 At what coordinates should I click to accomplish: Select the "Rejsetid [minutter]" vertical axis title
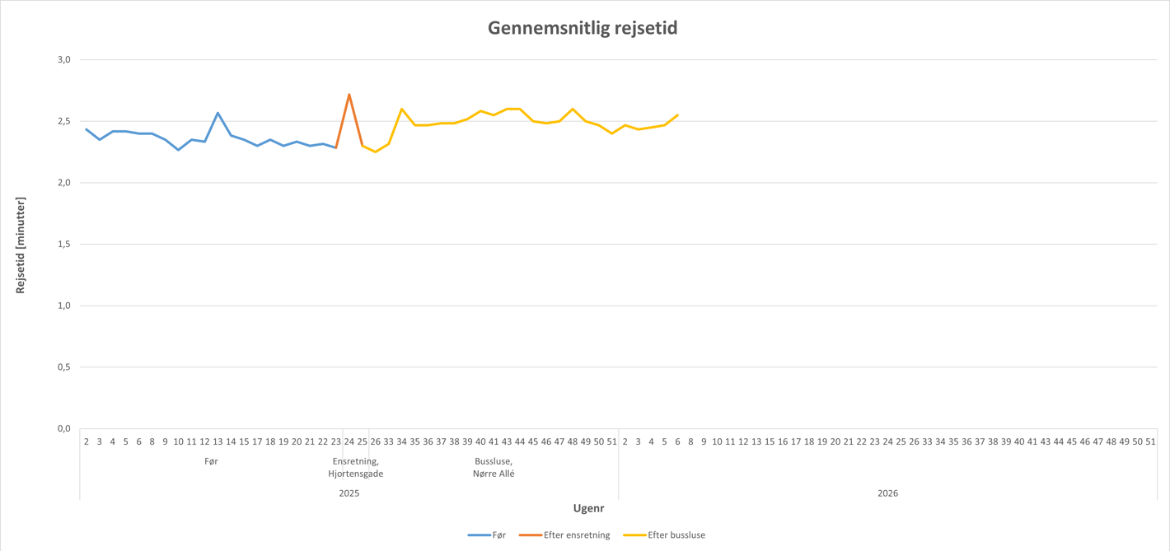tap(21, 245)
